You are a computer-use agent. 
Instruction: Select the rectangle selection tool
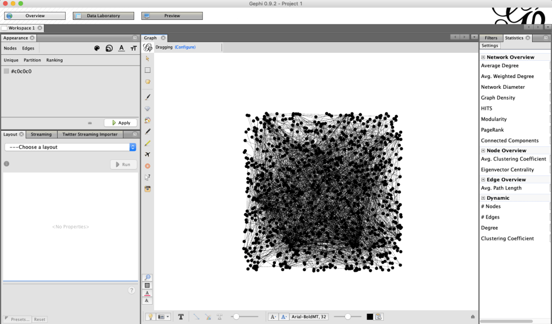(x=148, y=71)
